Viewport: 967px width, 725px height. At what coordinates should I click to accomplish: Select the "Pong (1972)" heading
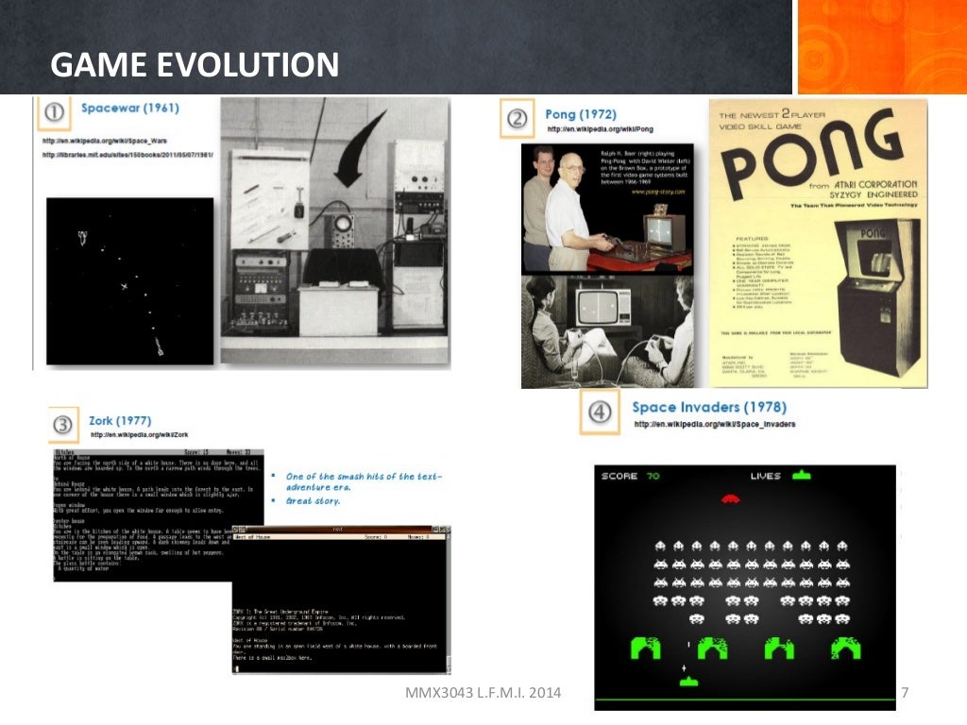pos(581,114)
